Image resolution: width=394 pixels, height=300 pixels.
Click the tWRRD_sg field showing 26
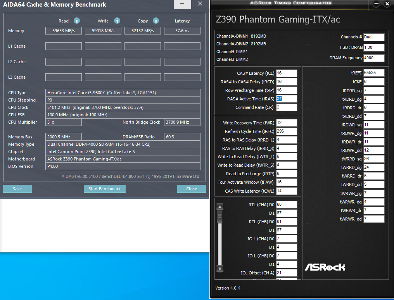(374, 159)
